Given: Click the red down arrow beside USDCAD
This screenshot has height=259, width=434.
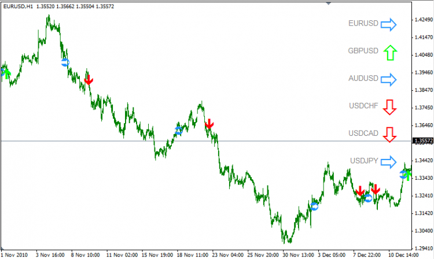Looking at the screenshot, I should coord(389,134).
